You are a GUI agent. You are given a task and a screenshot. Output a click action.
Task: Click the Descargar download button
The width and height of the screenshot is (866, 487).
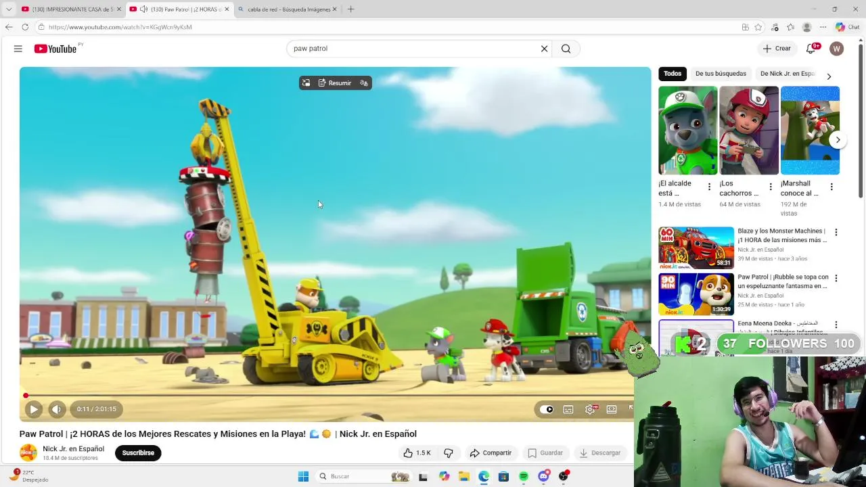point(600,453)
